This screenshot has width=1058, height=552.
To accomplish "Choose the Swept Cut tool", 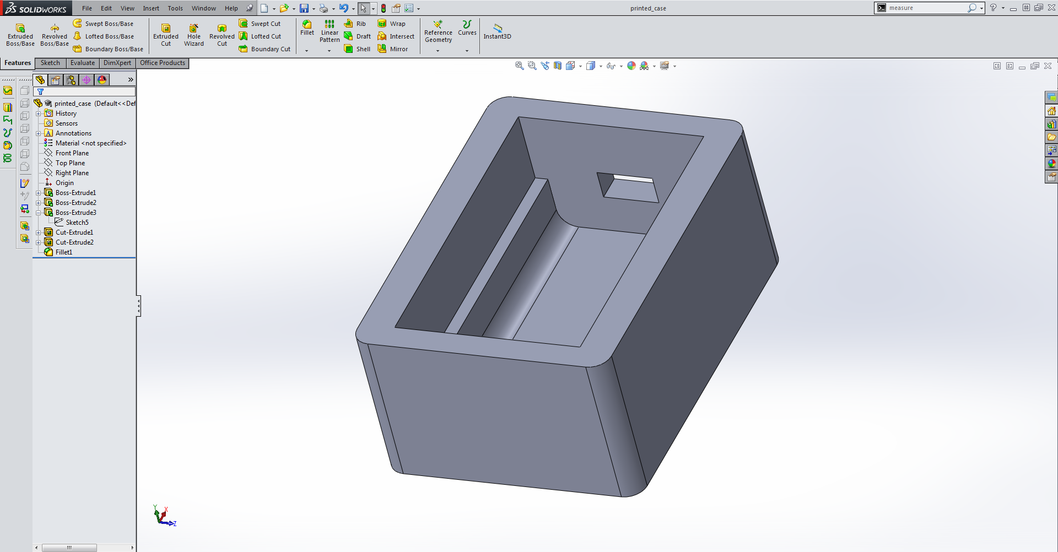I will point(260,24).
